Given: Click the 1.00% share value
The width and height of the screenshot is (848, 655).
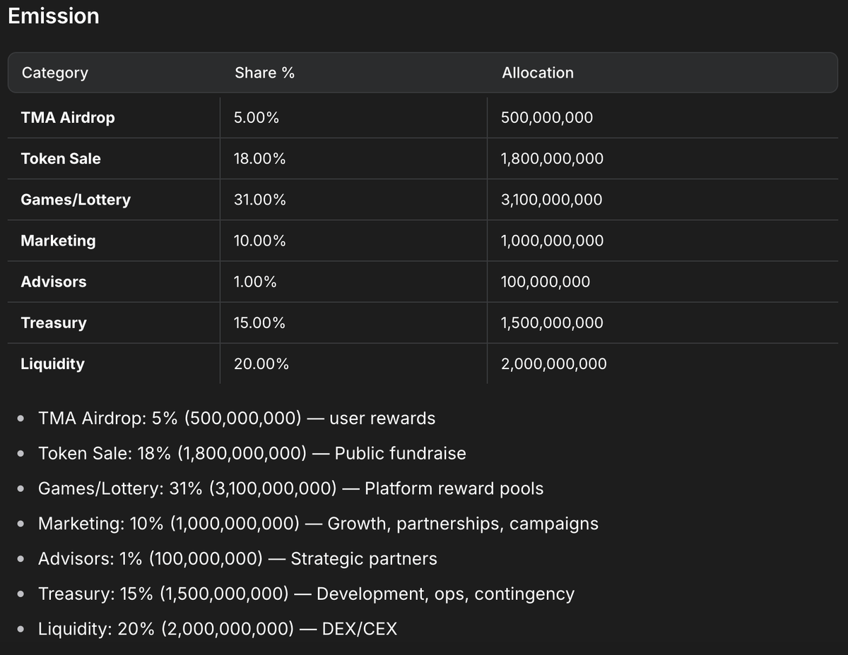Looking at the screenshot, I should point(255,282).
